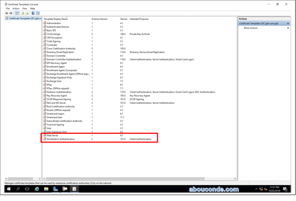The width and height of the screenshot is (296, 201).
Task: Open the File menu
Action: (8, 8)
